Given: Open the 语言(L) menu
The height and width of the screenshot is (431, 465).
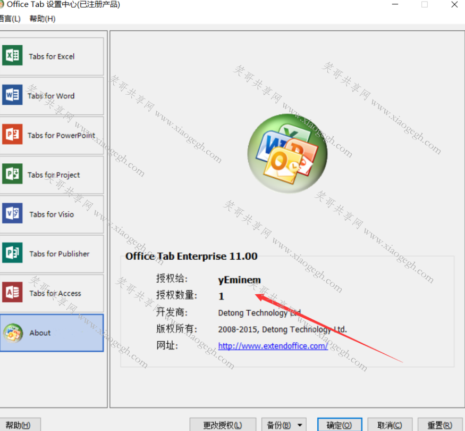Looking at the screenshot, I should pyautogui.click(x=10, y=19).
